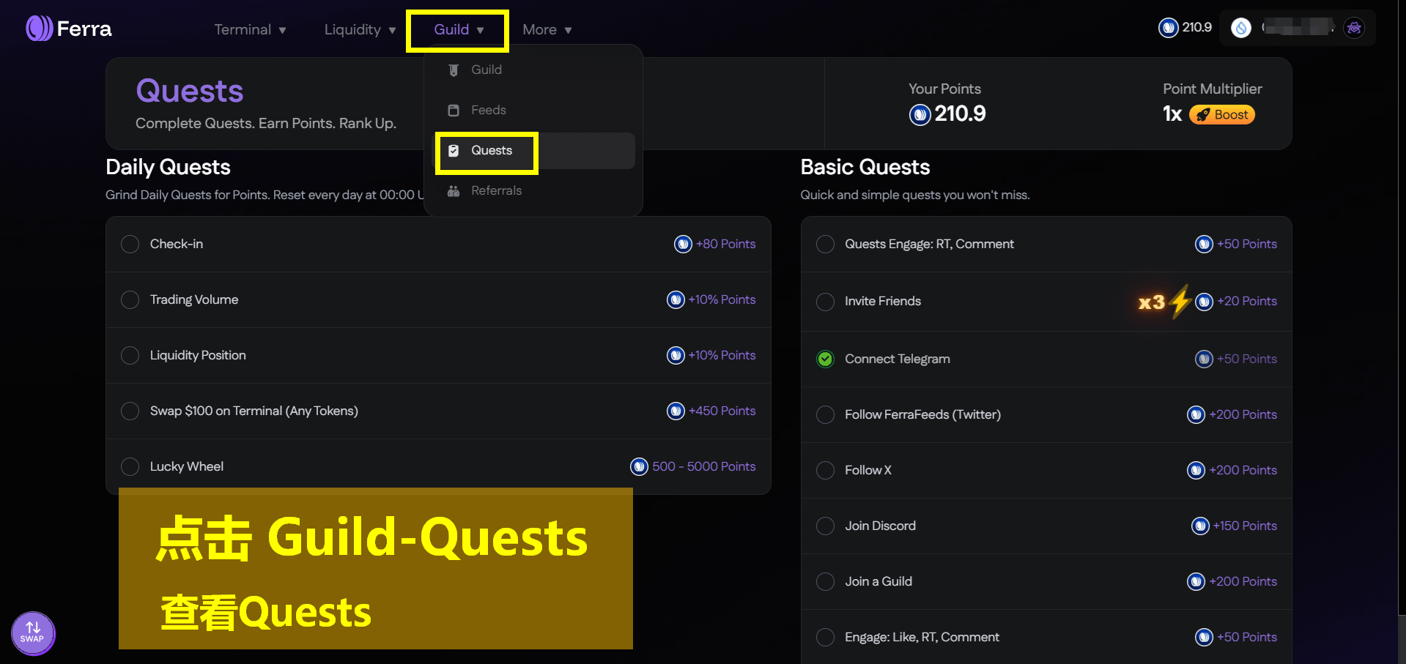The image size is (1406, 664).
Task: Open the Check-in daily quest
Action: pyautogui.click(x=438, y=244)
